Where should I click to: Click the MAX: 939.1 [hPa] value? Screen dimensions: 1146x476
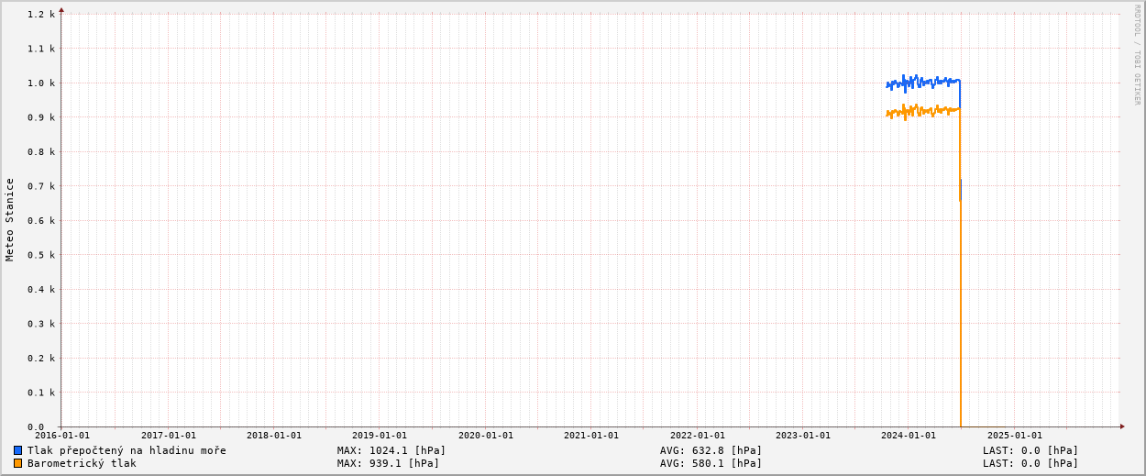click(388, 463)
